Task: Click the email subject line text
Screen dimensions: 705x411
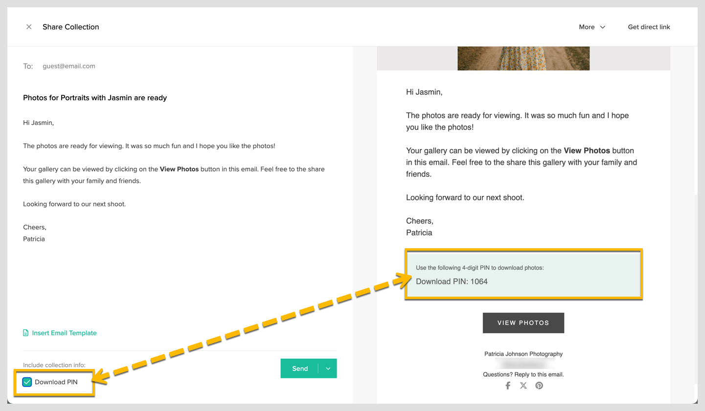Action: tap(95, 98)
